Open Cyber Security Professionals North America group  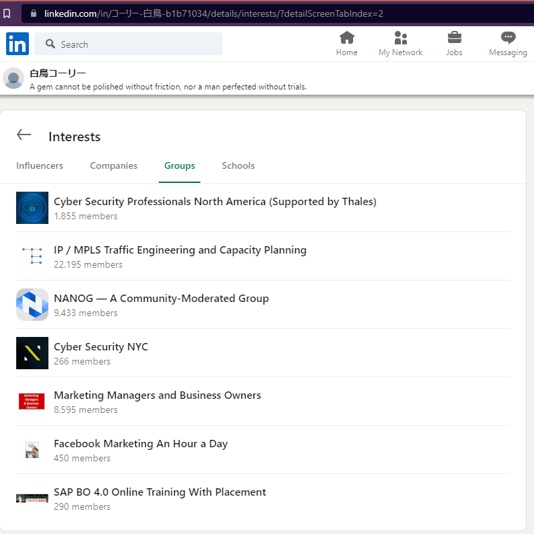point(215,202)
